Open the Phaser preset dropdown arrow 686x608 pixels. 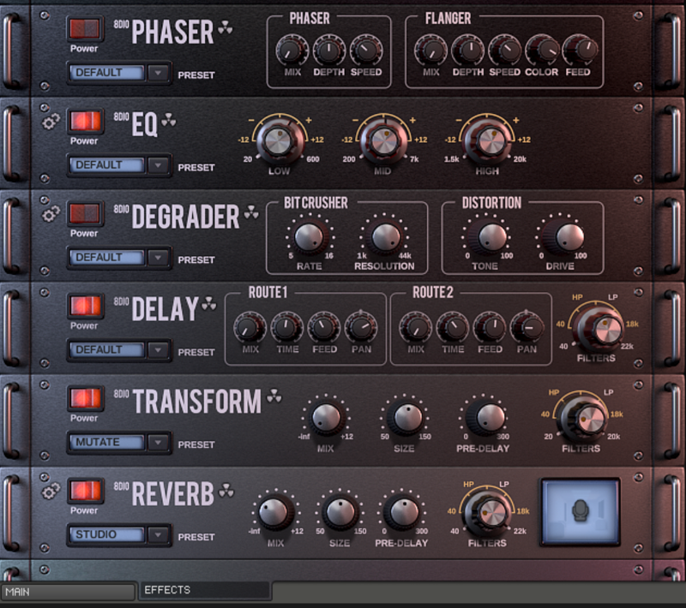(x=158, y=73)
